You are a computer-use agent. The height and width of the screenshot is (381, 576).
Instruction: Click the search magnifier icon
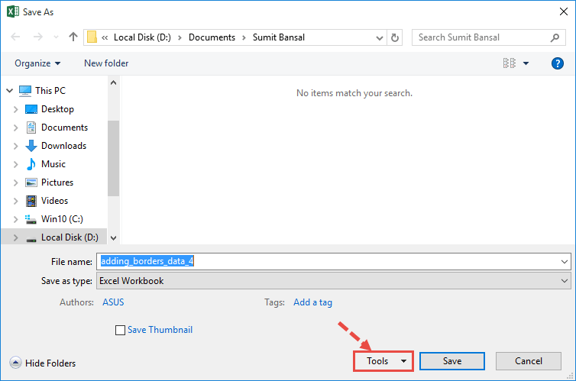tap(555, 37)
